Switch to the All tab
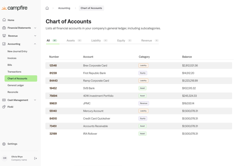The image size is (245, 166). 52,40
